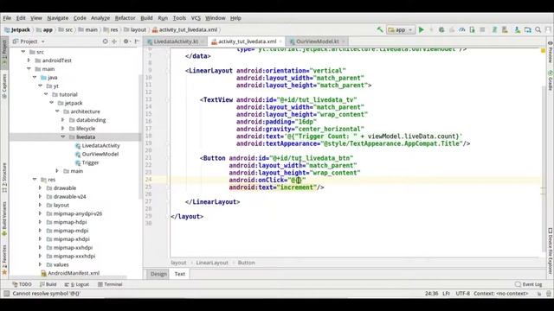554x311 pixels.
Task: Click the yellow warning marker in editor gutter
Action: (543, 51)
